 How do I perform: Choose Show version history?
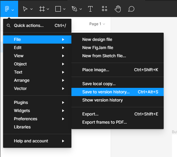pyautogui.click(x=118, y=100)
